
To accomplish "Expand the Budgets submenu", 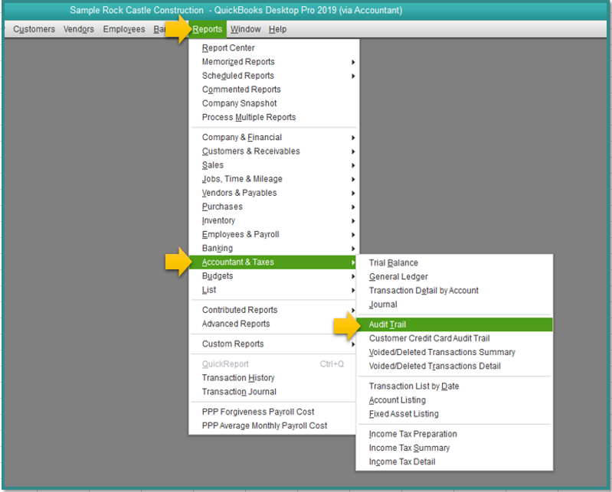I will click(273, 276).
